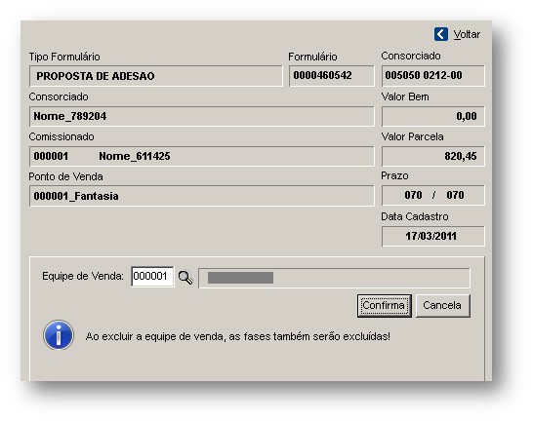Select the Tipo Formulário field PROPOSTA DE ADESAO

point(155,76)
